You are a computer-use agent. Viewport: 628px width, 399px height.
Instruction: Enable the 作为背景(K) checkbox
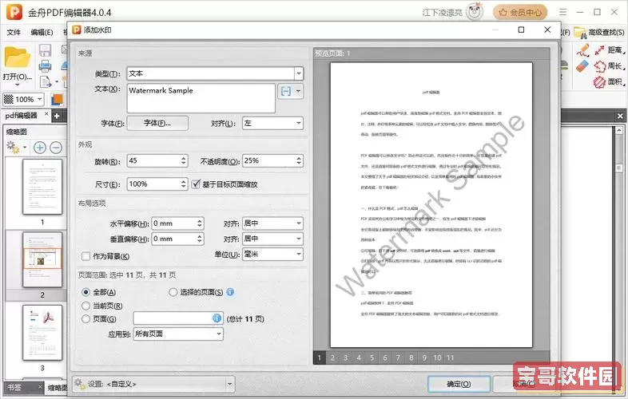tap(85, 256)
